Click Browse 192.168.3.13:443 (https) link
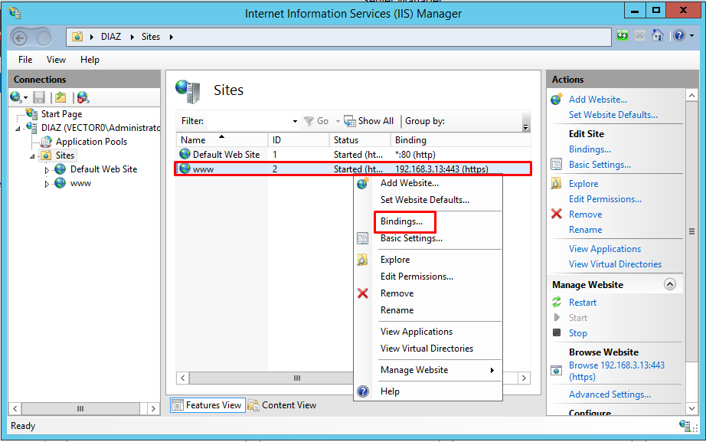706x442 pixels. [616, 371]
